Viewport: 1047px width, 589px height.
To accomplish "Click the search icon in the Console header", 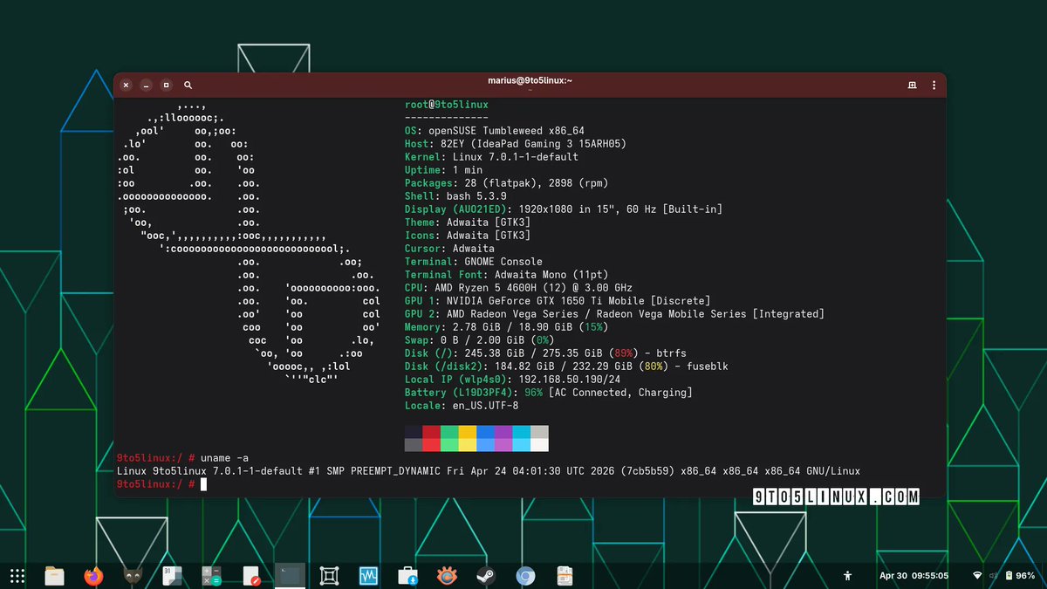I will pos(188,85).
